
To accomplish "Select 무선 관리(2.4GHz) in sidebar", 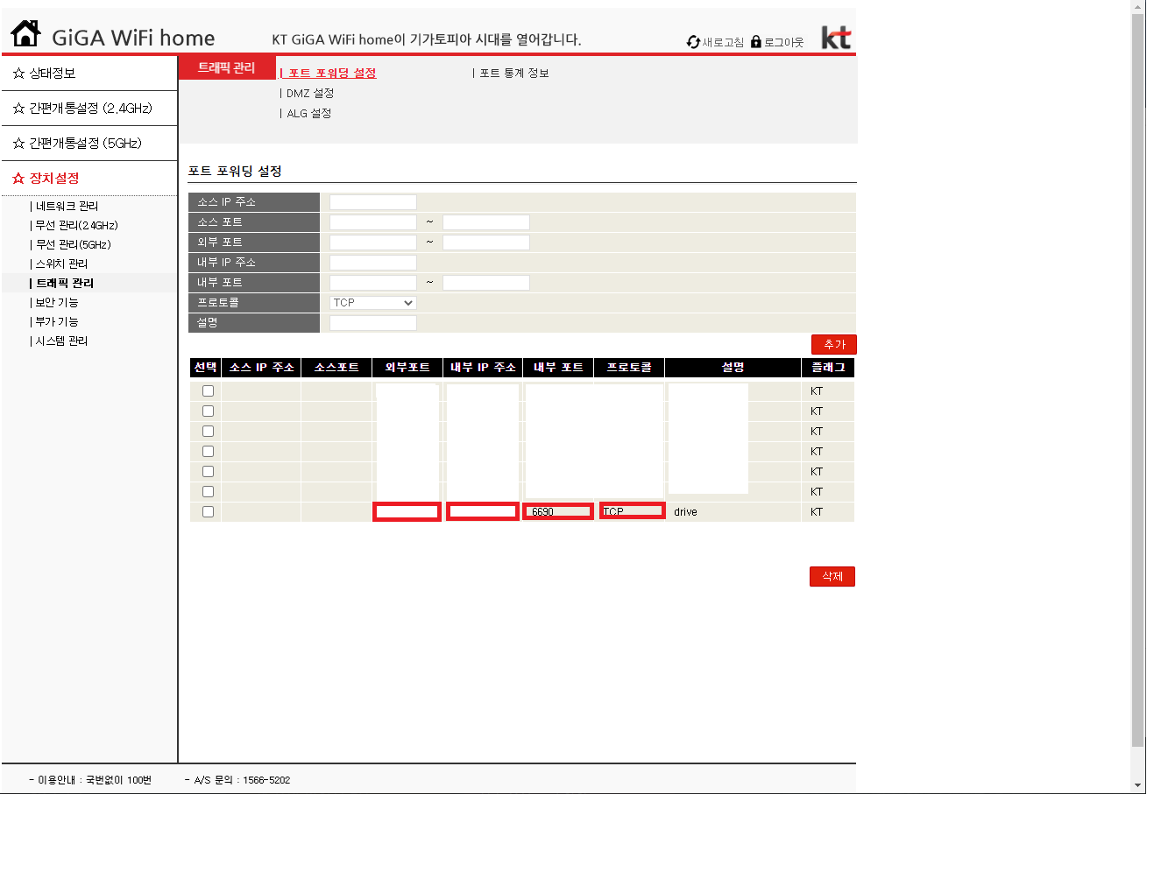I will (76, 226).
